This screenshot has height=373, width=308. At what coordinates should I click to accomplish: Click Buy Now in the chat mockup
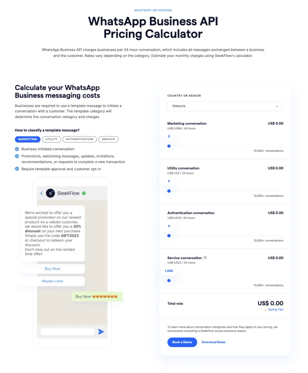point(52,269)
